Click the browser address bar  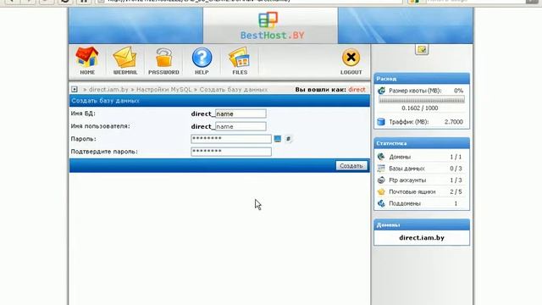pyautogui.click(x=249, y=1)
